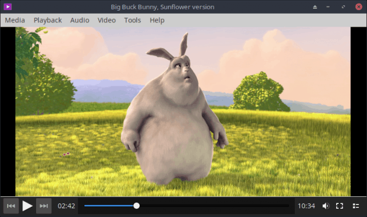
Task: Open the Audio menu
Action: click(79, 20)
